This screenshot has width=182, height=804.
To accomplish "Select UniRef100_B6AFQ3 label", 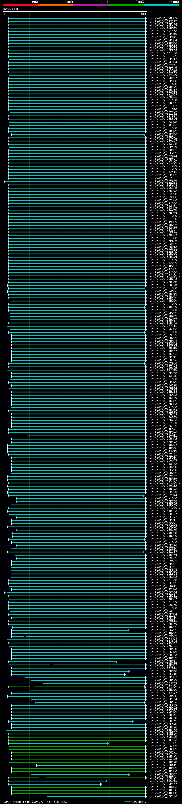I will 163,442.
